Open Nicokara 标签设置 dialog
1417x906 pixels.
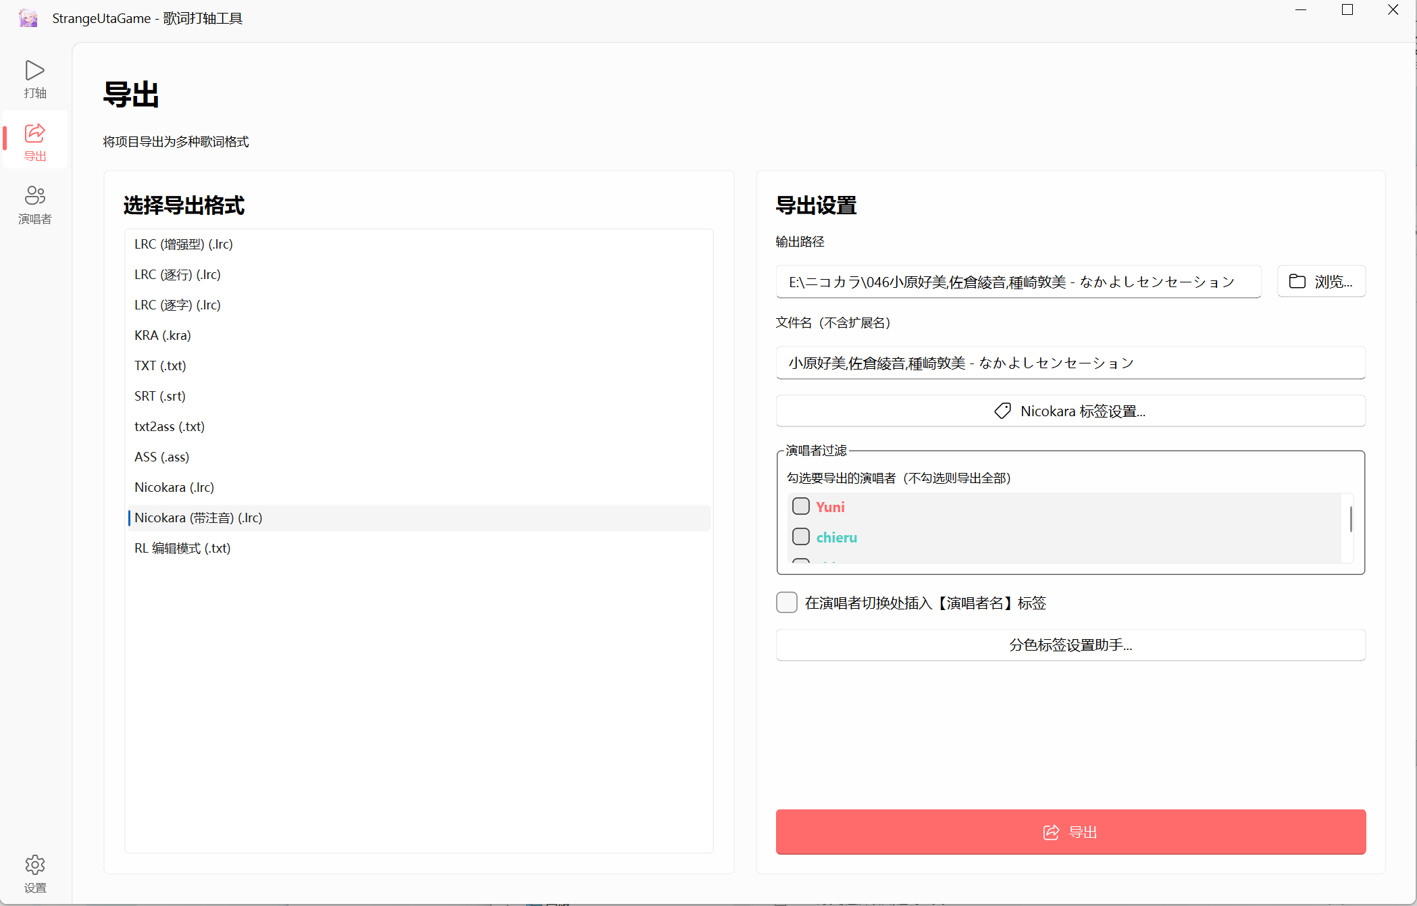(x=1071, y=411)
